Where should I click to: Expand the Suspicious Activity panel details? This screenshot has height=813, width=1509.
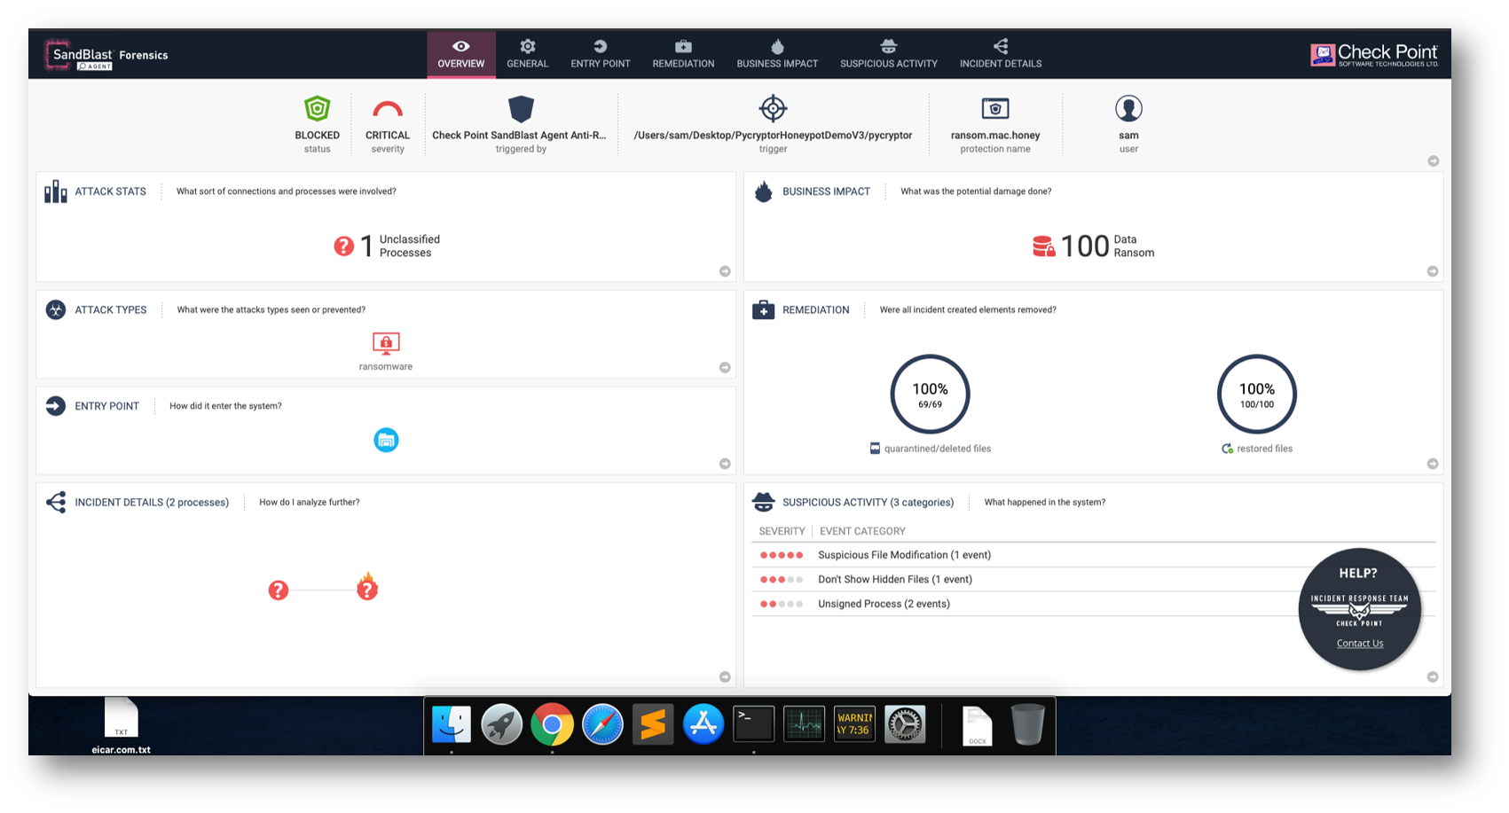pyautogui.click(x=1434, y=676)
